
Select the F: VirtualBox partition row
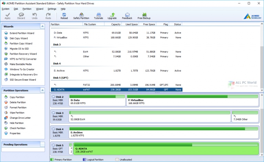pos(117,38)
